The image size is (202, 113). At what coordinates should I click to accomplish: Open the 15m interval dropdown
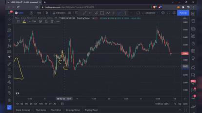(39, 13)
